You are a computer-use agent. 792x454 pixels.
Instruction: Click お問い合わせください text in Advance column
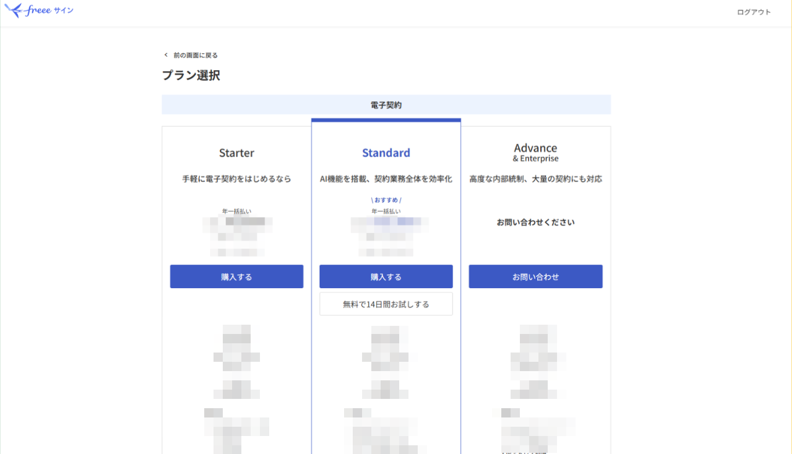pos(536,222)
